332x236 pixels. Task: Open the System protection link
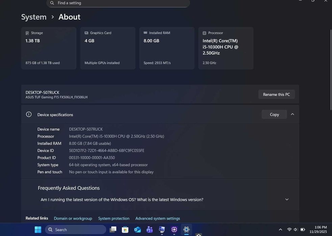click(x=114, y=218)
